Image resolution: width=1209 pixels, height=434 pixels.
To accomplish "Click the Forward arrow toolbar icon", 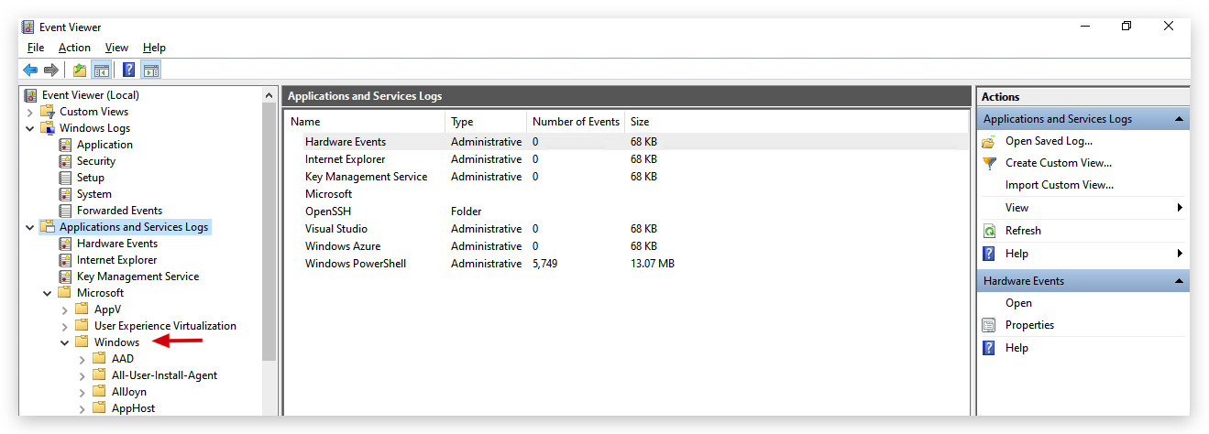I will 51,71.
